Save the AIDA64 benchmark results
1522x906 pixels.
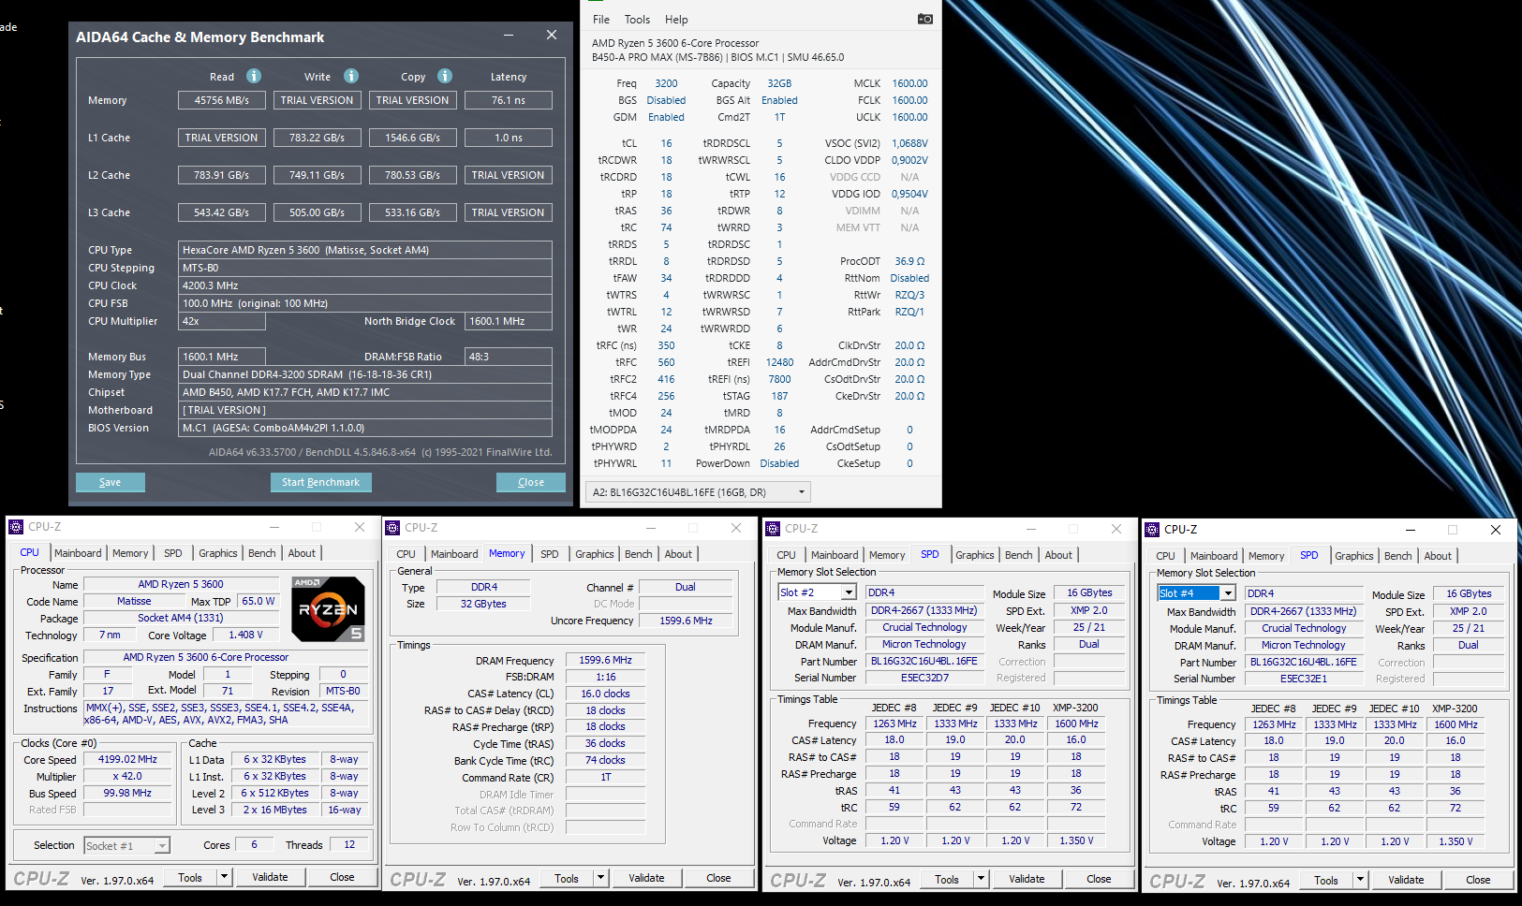[x=111, y=482]
